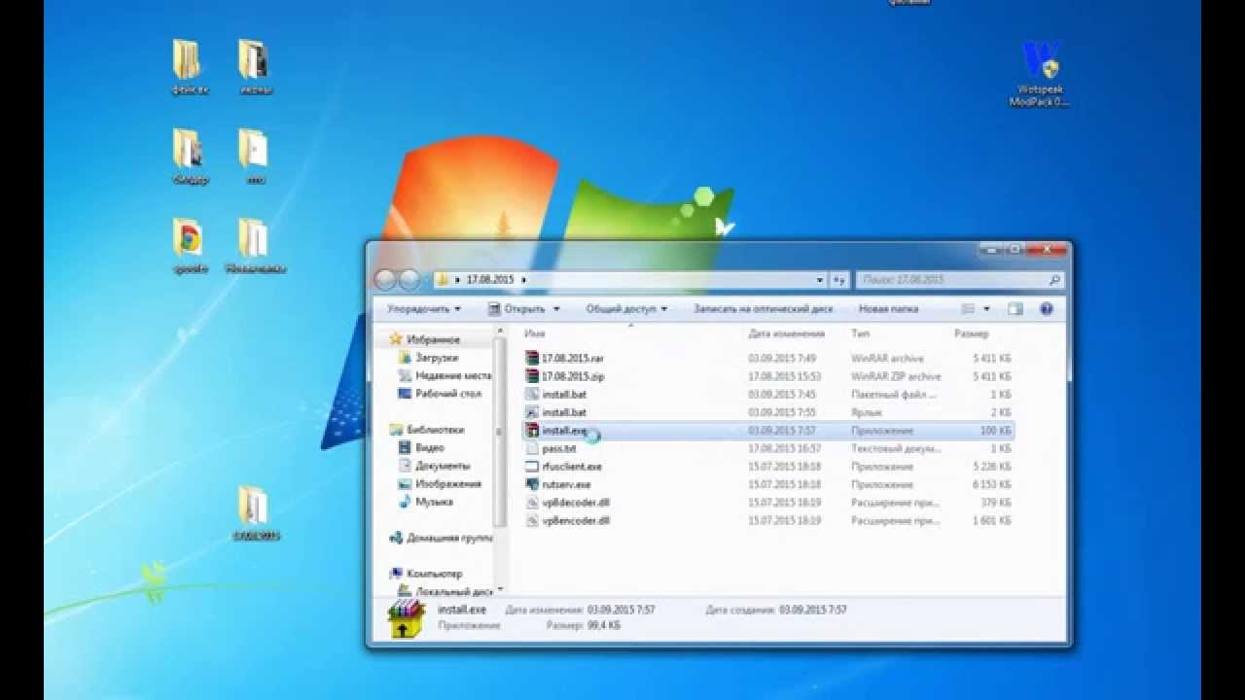The height and width of the screenshot is (700, 1245).
Task: Click navigation pane scroll up arrow
Action: 500,332
